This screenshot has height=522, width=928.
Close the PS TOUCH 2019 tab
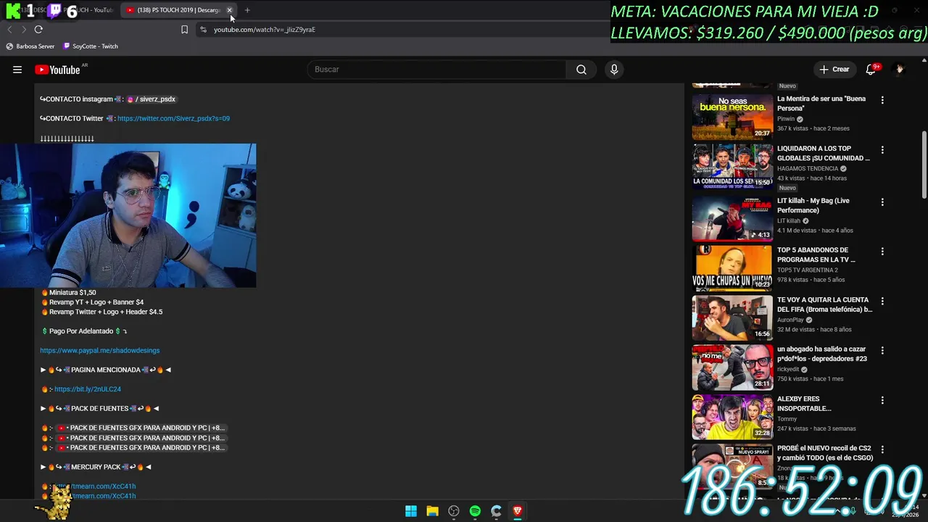230,10
